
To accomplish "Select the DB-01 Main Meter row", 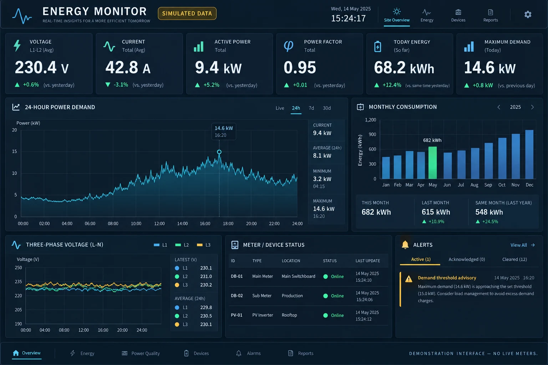I will (x=308, y=277).
